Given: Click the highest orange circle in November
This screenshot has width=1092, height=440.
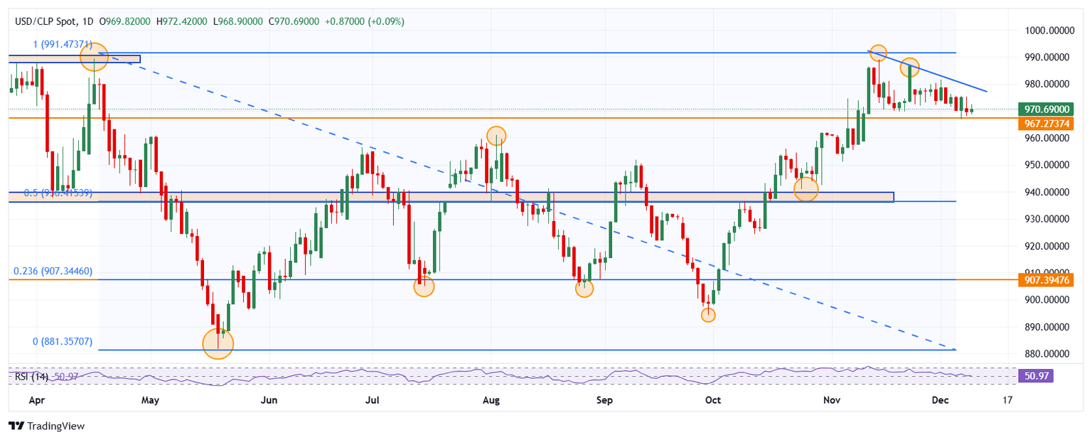Looking at the screenshot, I should pos(878,53).
